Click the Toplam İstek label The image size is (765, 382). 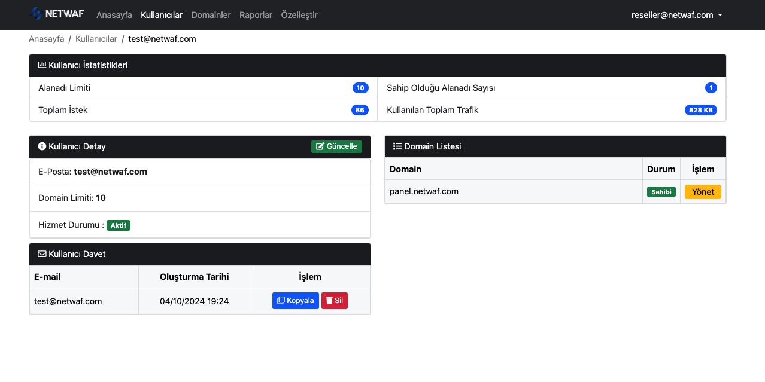point(63,110)
